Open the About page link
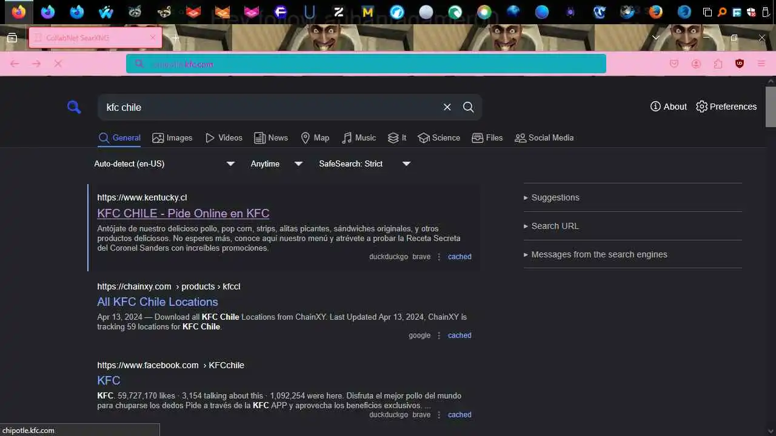 coord(669,107)
